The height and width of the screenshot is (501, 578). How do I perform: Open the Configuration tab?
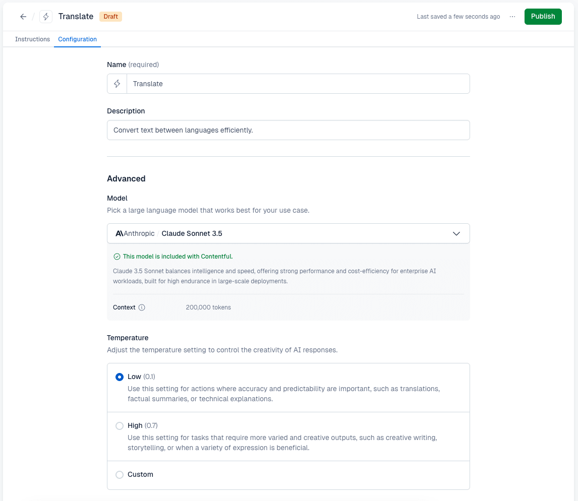click(77, 39)
